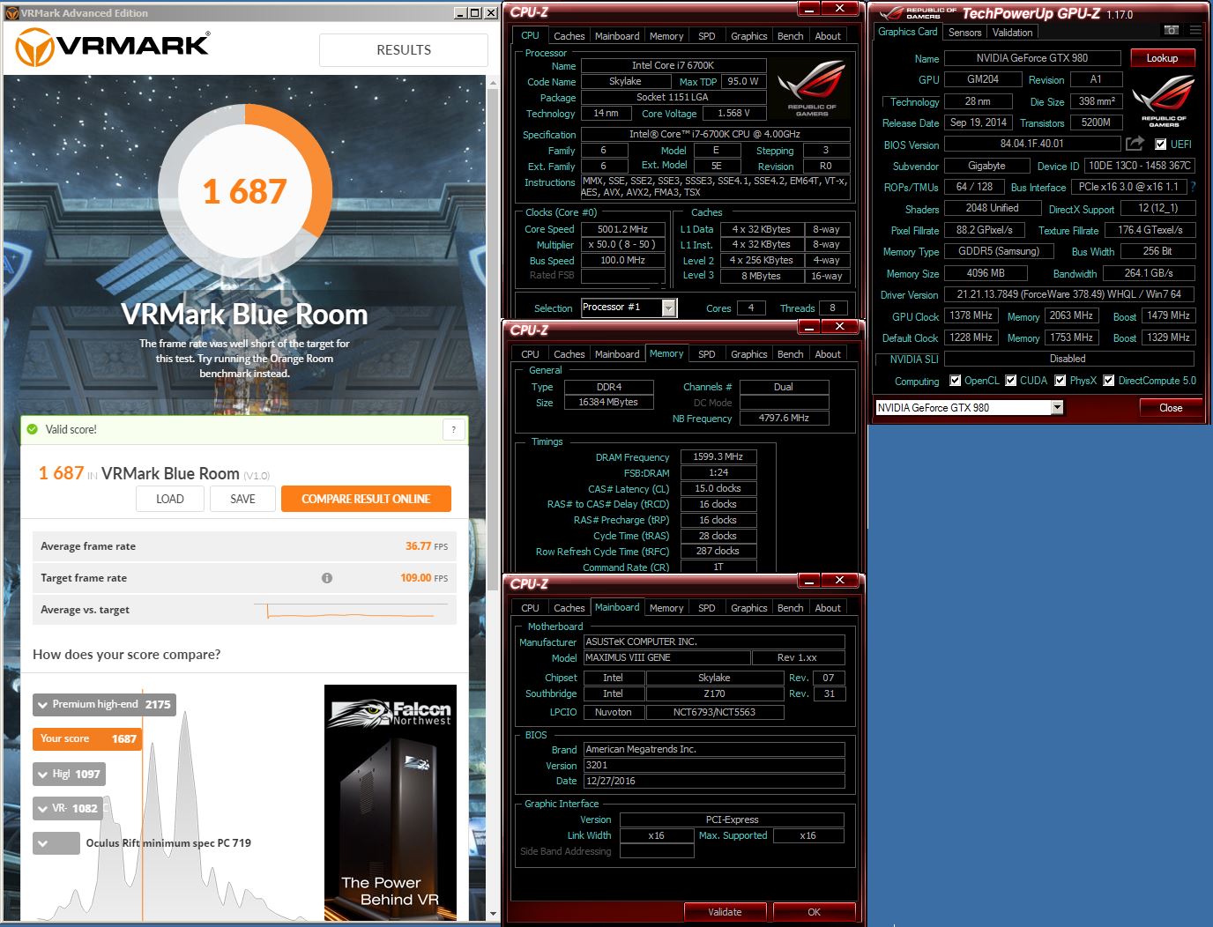
Task: Click the Target frame rate 109.00 FPS value
Action: [424, 578]
